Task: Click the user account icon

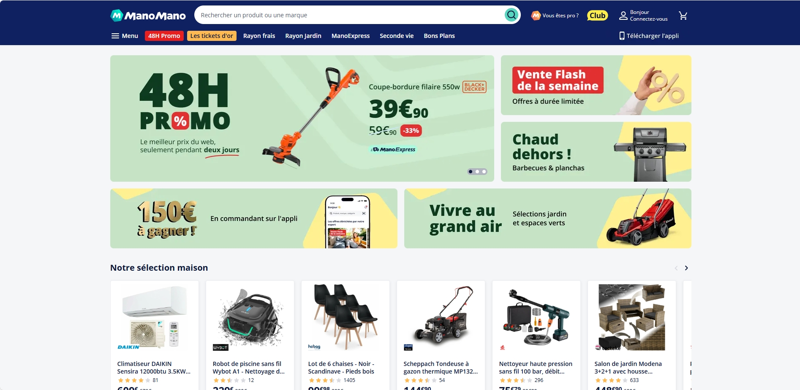Action: 623,16
